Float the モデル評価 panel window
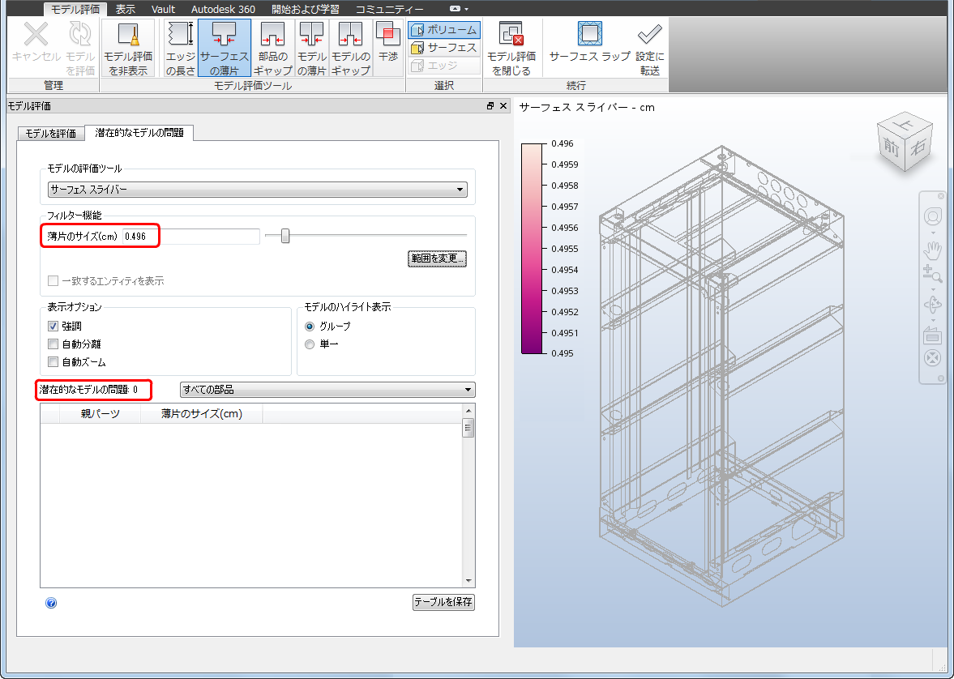The width and height of the screenshot is (954, 679). pos(490,106)
